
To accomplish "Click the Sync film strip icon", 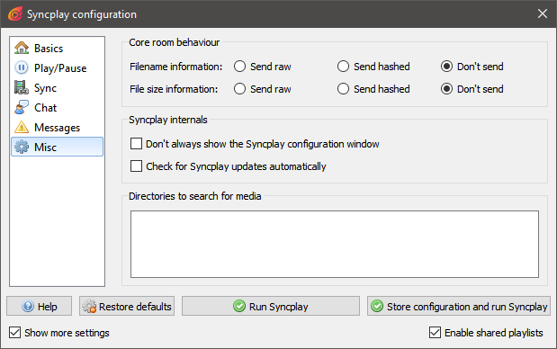I will [22, 87].
